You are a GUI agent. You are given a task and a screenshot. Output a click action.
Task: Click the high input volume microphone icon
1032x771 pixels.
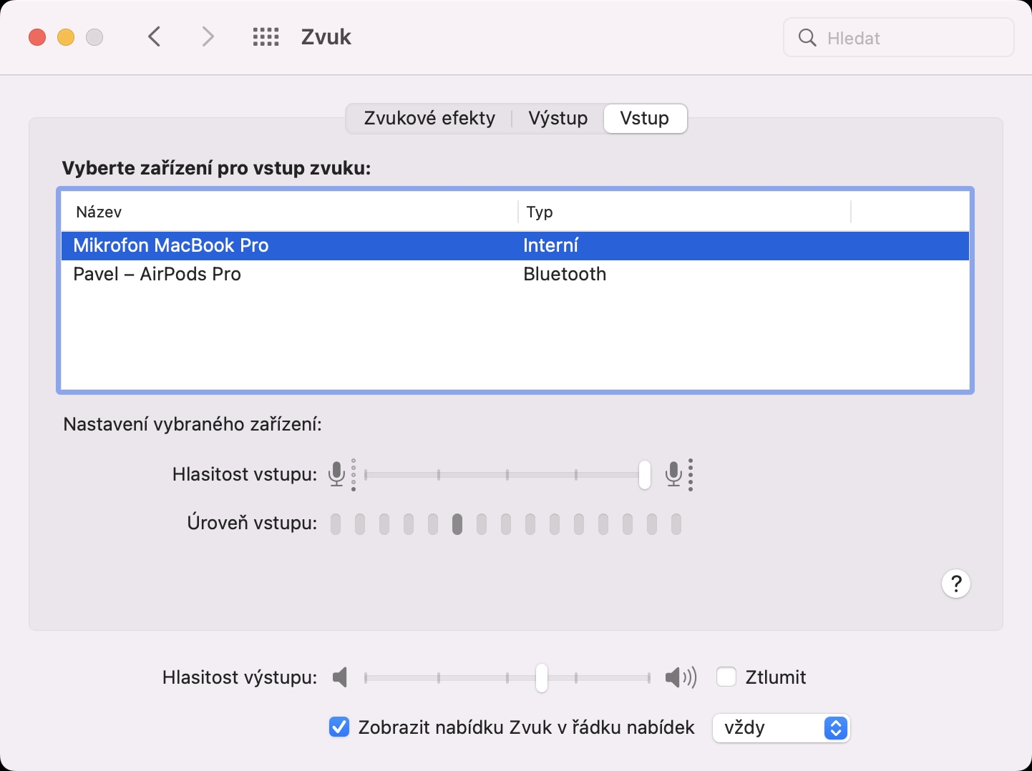click(673, 473)
